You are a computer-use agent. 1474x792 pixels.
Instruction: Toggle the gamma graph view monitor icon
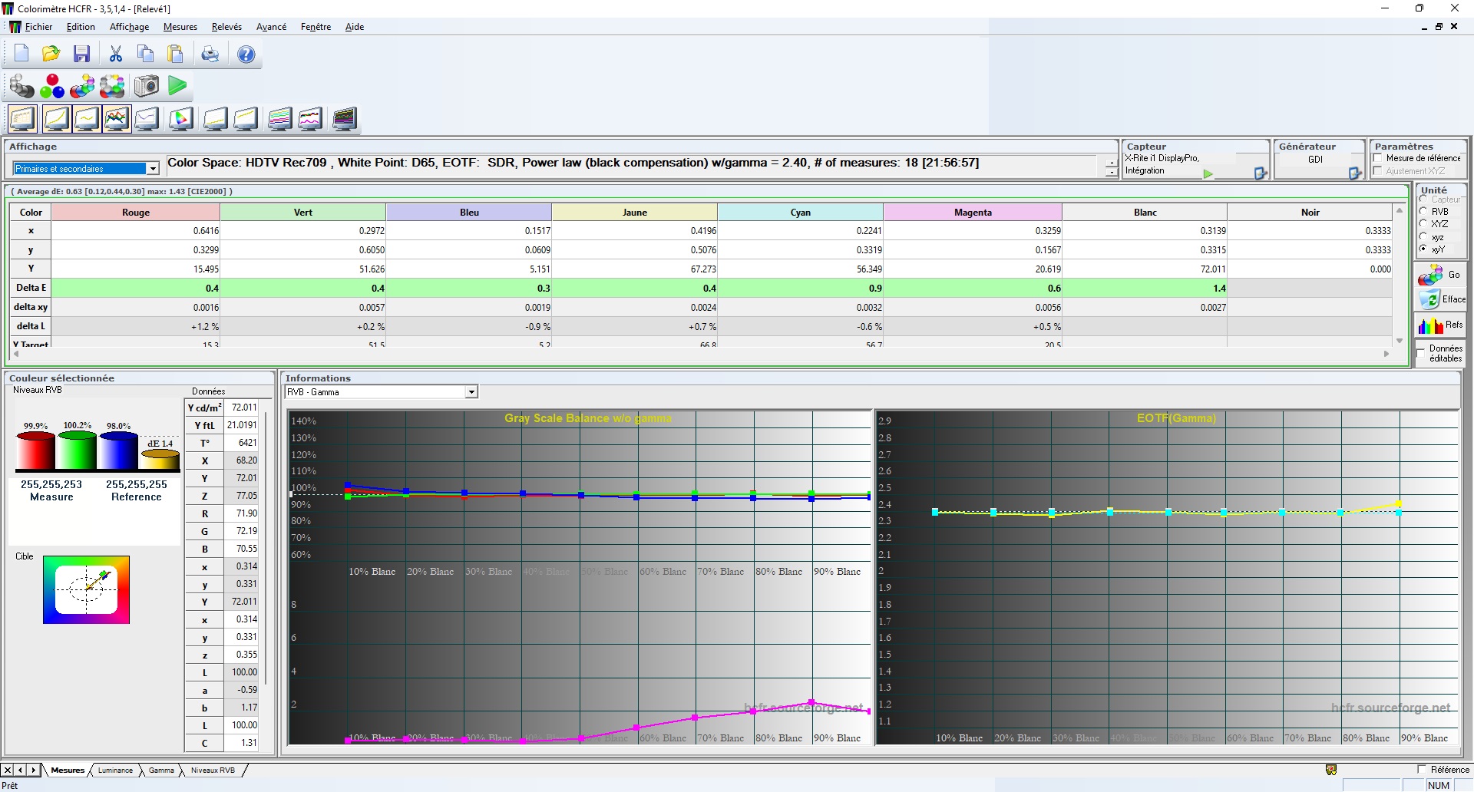tap(86, 119)
